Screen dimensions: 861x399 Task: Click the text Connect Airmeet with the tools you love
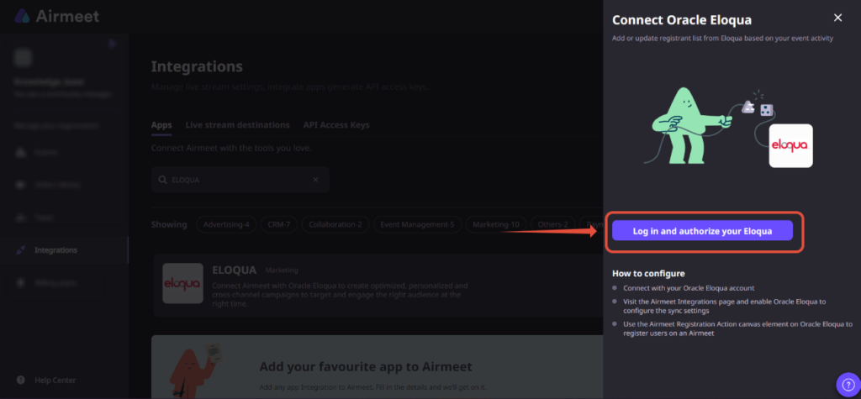(231, 148)
